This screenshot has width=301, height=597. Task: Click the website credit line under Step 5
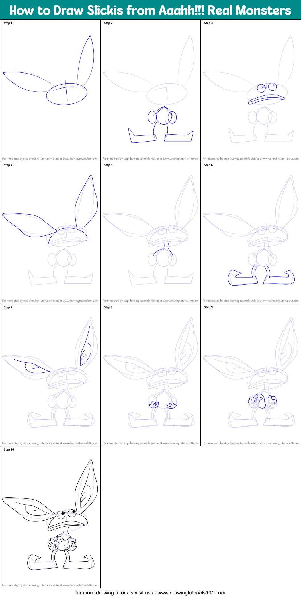(150, 301)
